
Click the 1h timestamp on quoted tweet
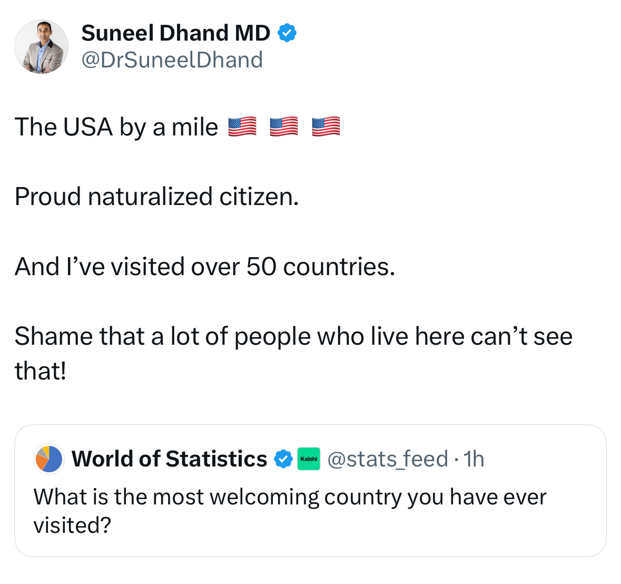point(474,459)
